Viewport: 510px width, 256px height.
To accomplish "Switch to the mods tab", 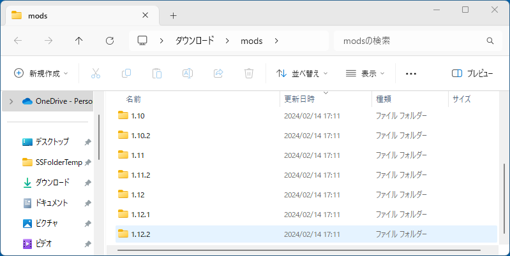I will point(77,15).
